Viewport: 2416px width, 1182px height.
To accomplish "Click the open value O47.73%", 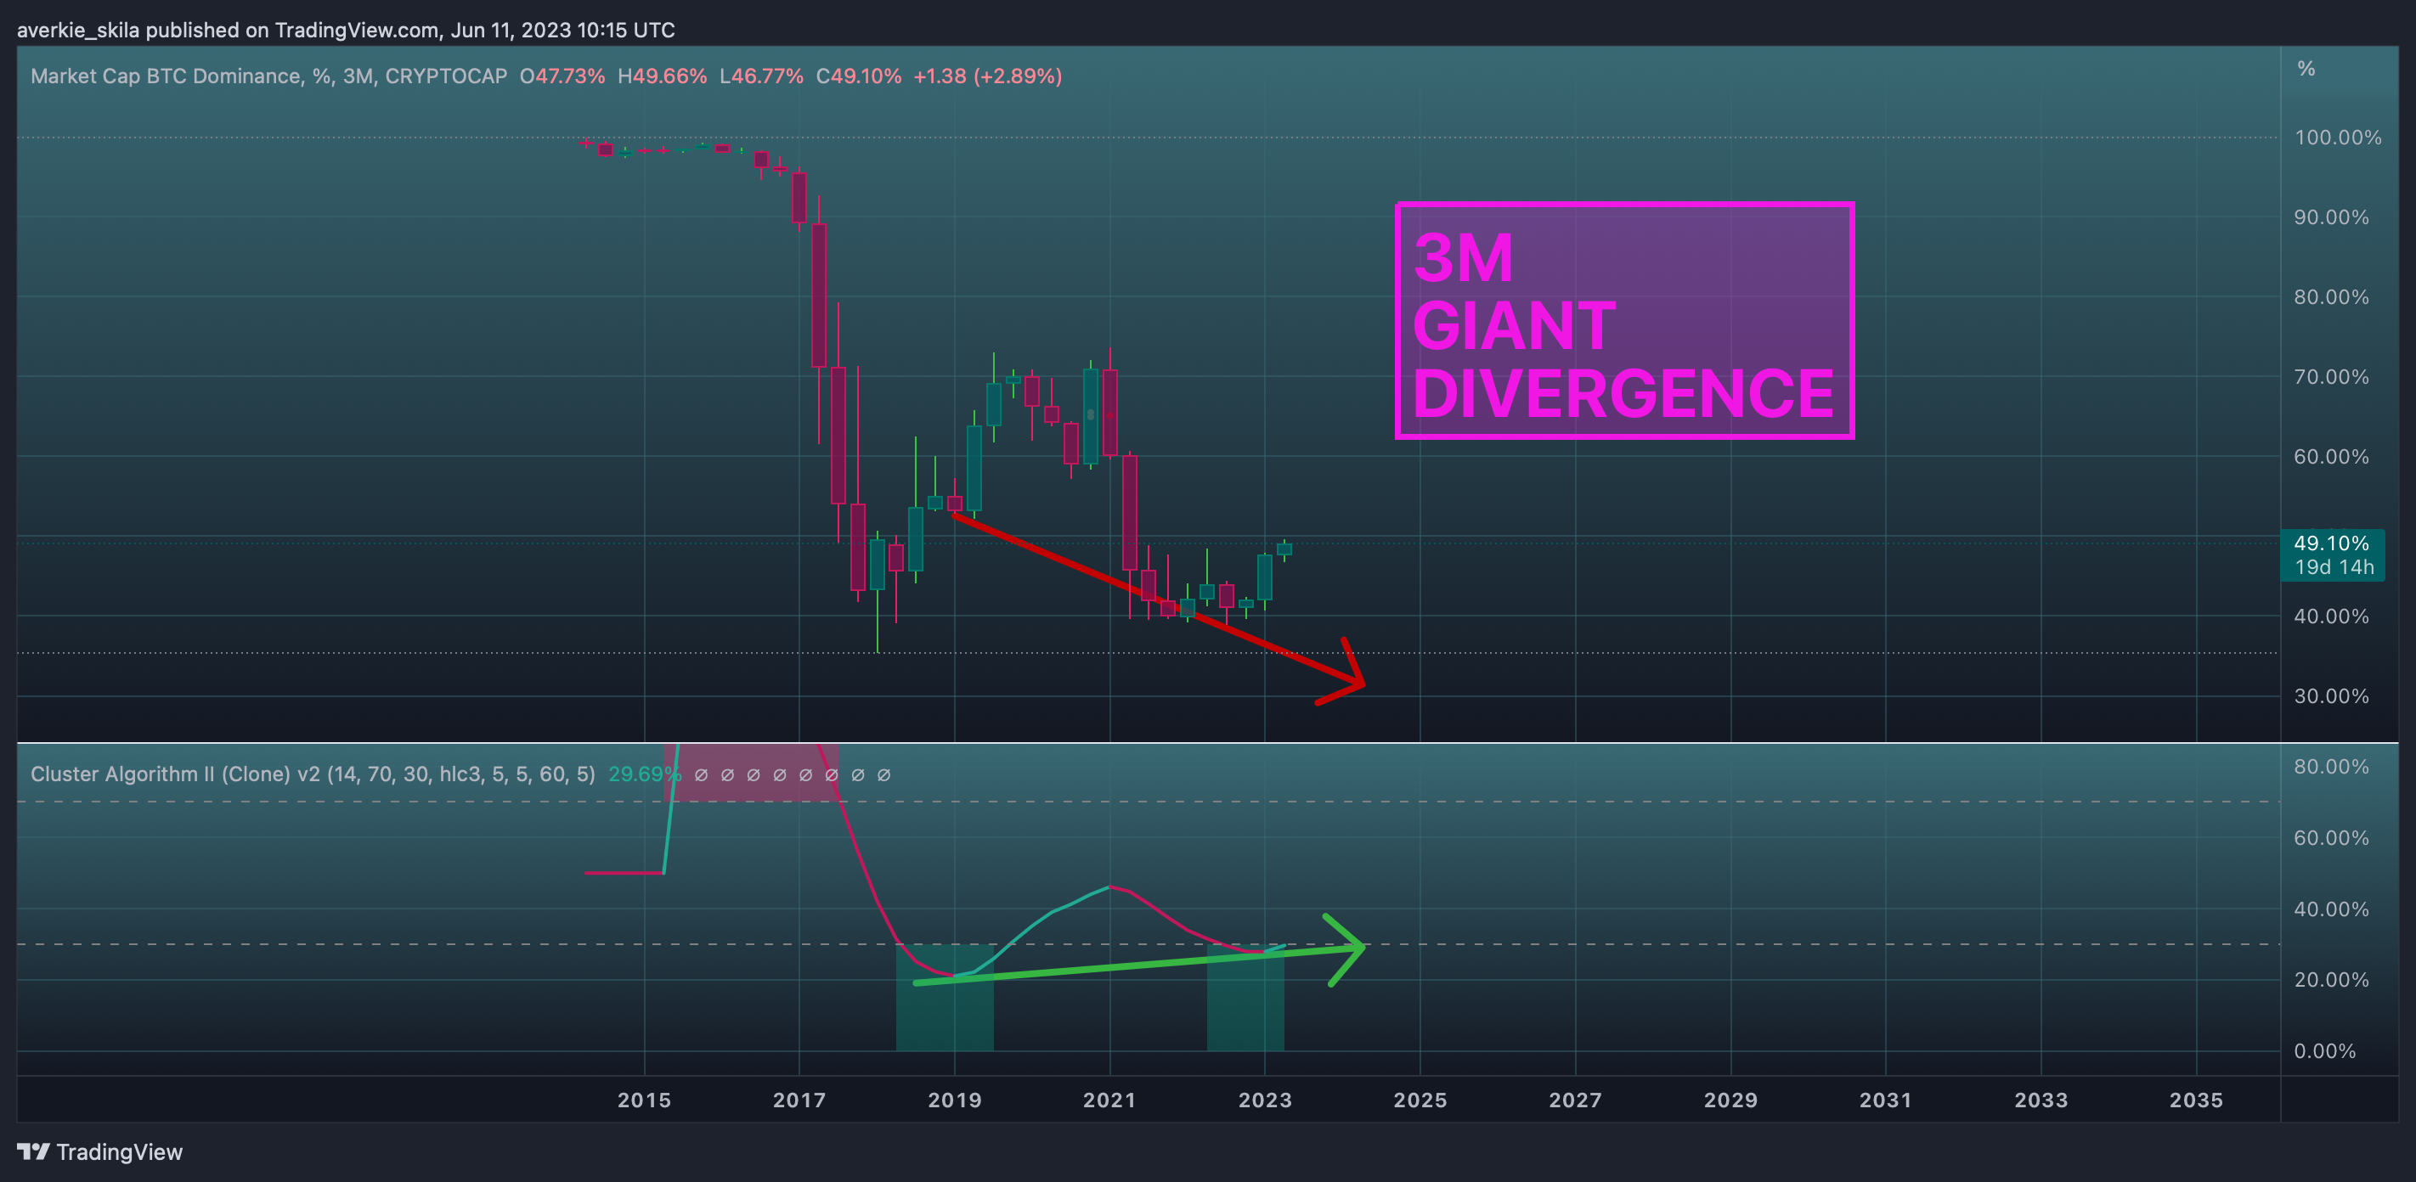I will point(562,76).
